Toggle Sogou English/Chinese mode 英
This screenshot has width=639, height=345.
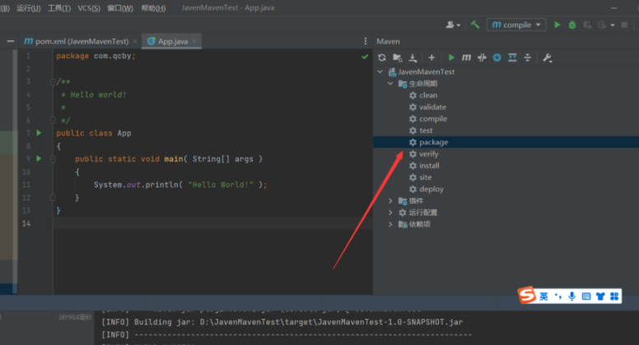pyautogui.click(x=543, y=297)
